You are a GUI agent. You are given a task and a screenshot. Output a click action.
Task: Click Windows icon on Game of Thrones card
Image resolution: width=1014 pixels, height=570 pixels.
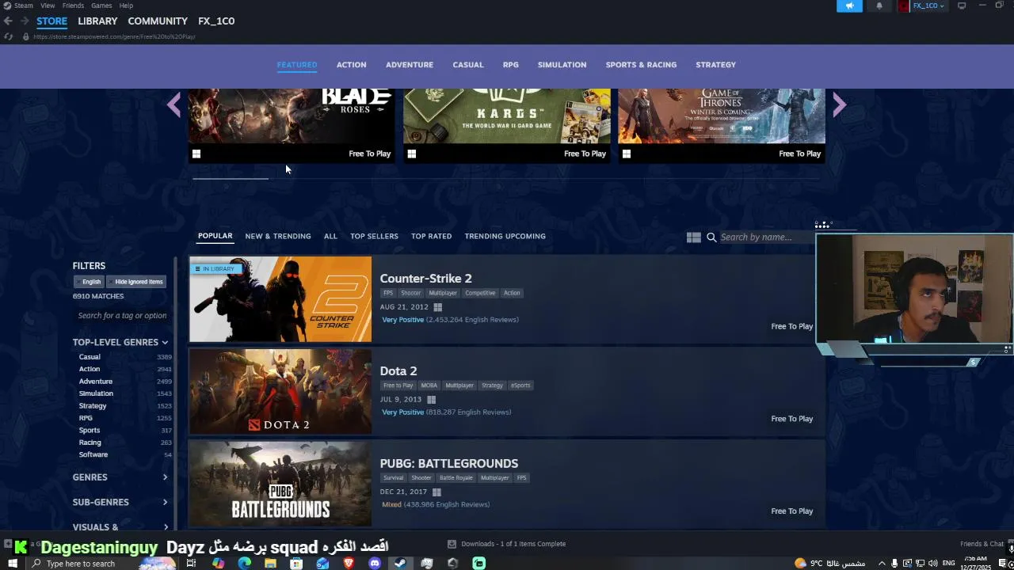tap(627, 154)
